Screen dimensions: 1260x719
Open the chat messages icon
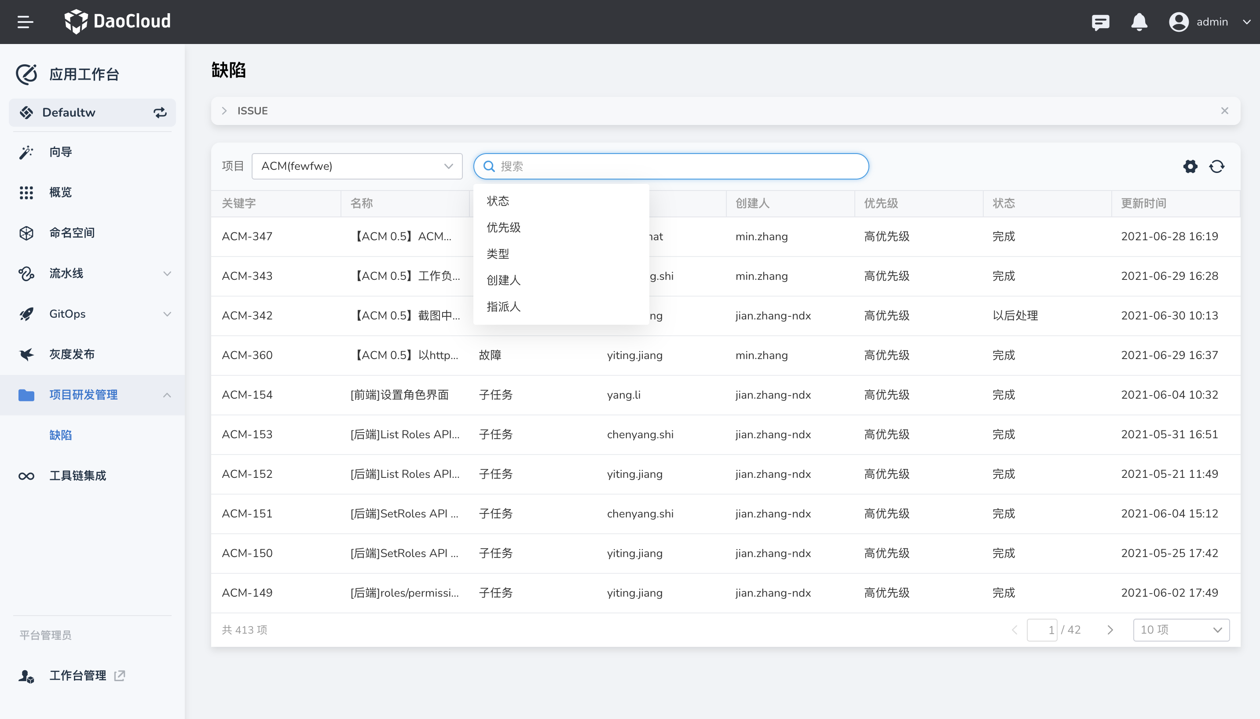point(1101,22)
